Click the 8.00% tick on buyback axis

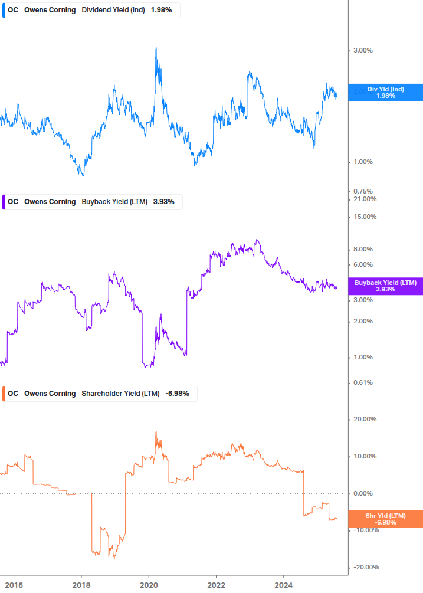tap(363, 249)
